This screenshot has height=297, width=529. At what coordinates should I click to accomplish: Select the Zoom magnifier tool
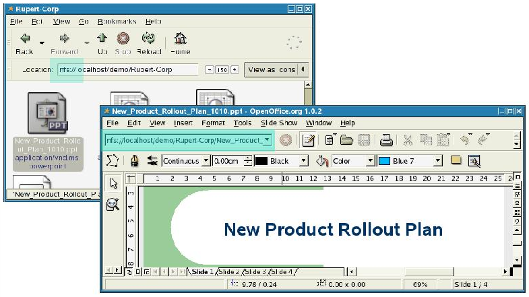coord(113,204)
